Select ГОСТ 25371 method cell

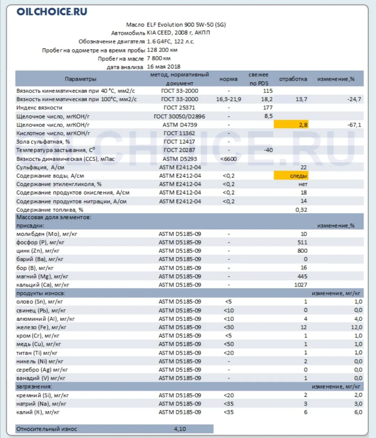179,107
